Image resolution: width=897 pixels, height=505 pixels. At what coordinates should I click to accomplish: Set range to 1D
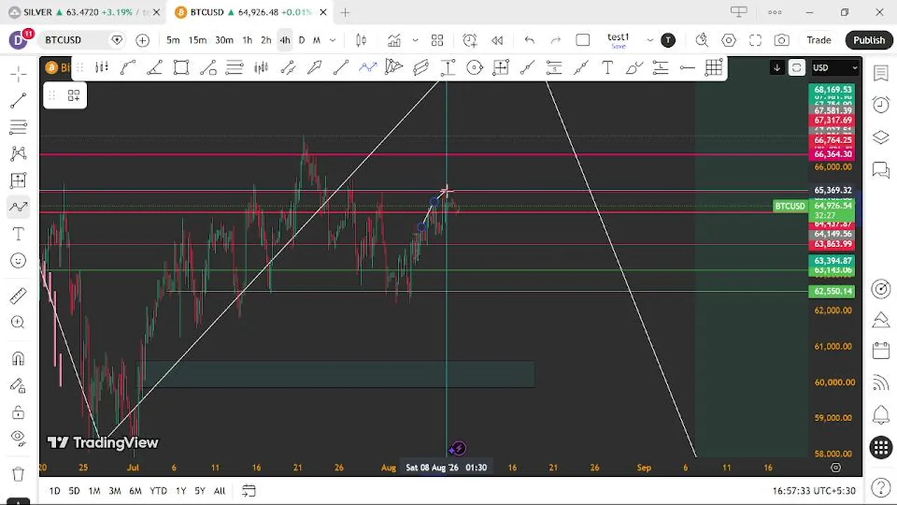tap(55, 491)
